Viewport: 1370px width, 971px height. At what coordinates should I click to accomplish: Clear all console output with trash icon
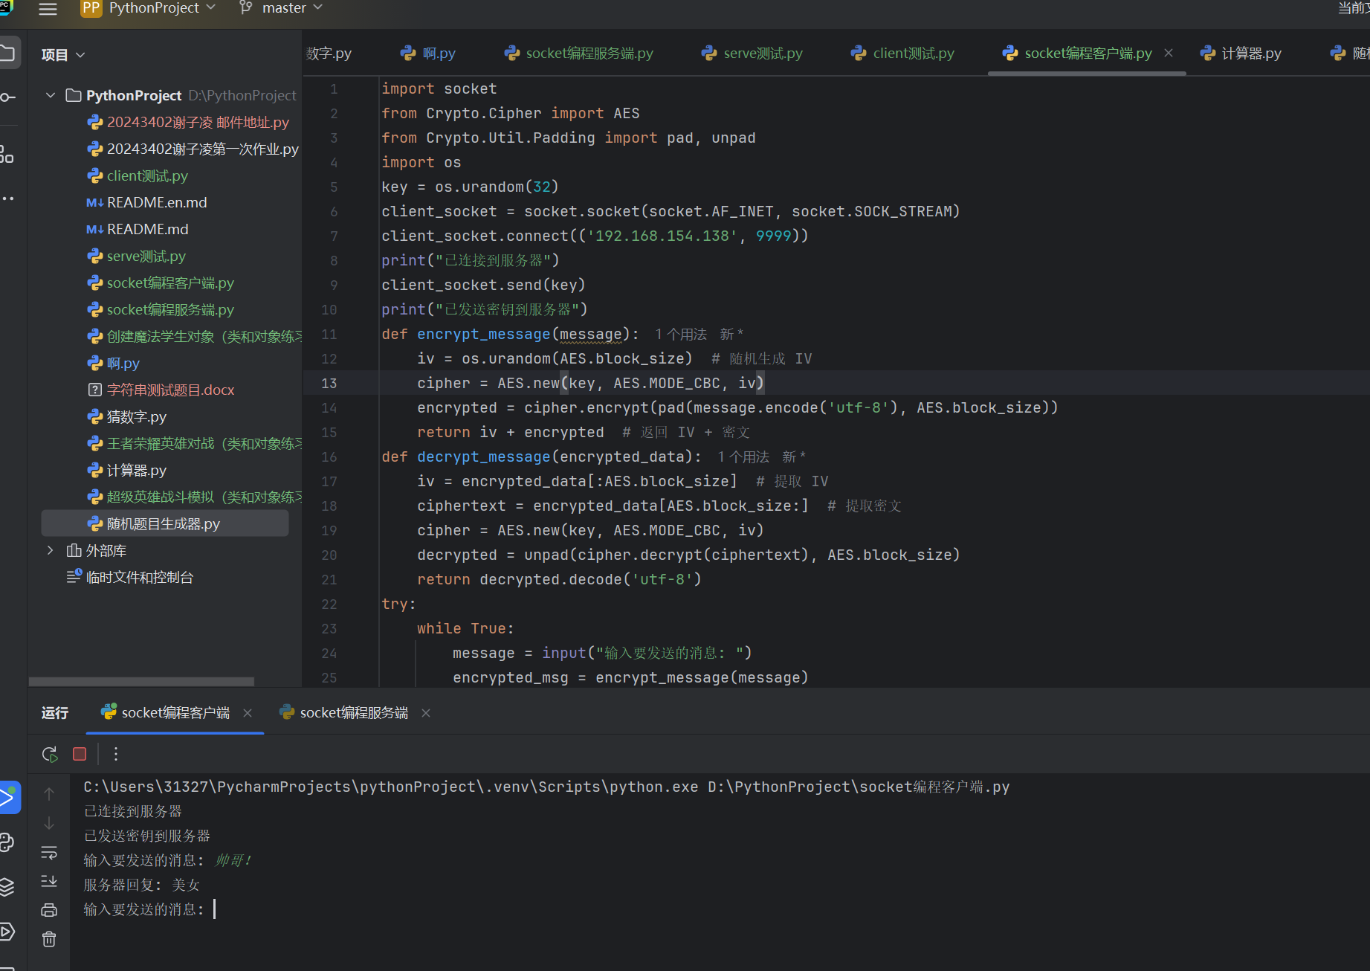49,939
